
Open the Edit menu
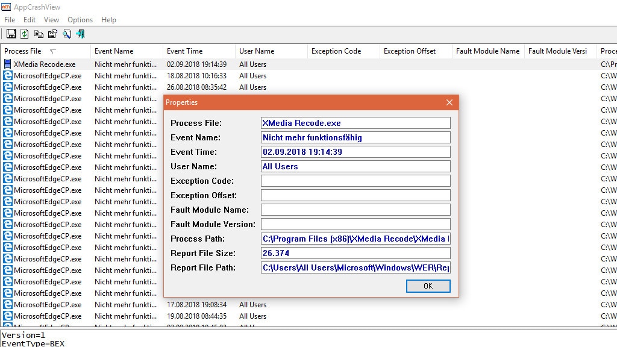29,19
